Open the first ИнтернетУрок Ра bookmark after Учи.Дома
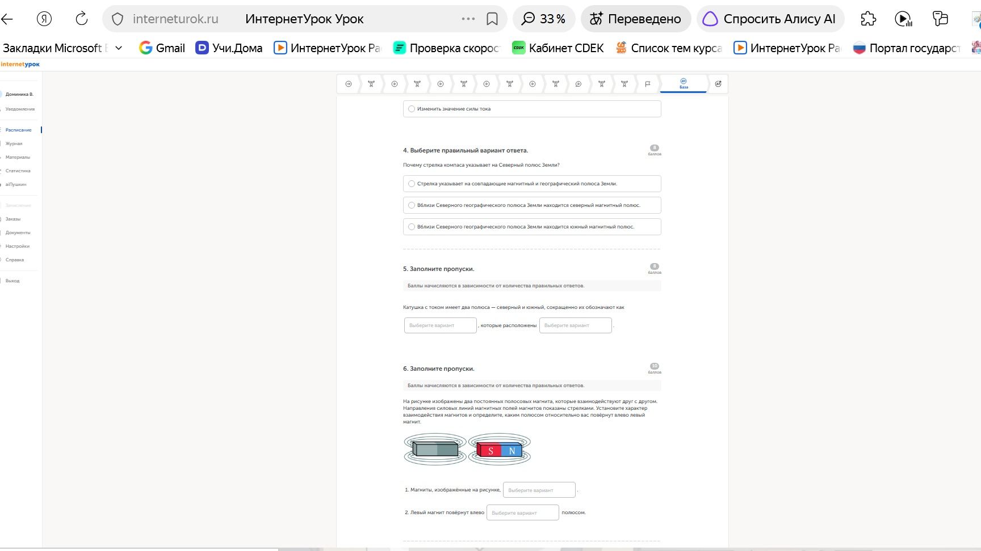Viewport: 981px width, 551px height. click(328, 48)
